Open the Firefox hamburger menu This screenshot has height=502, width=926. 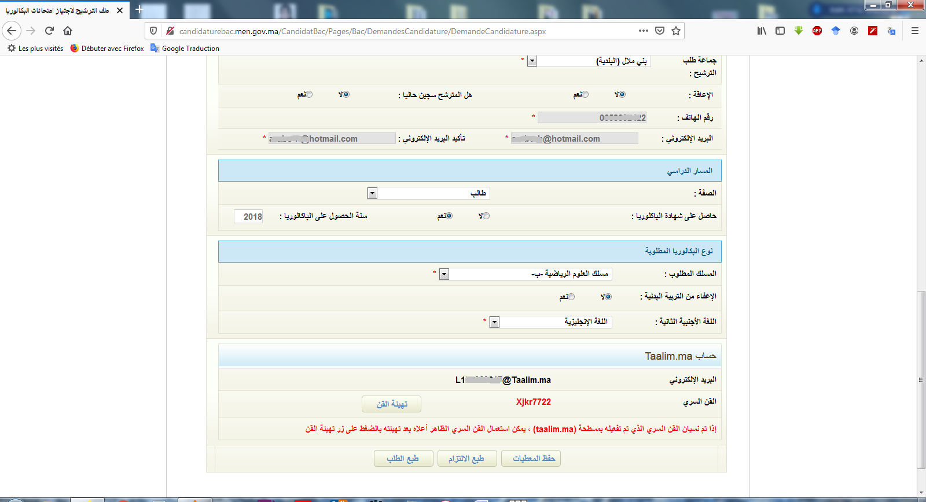915,31
